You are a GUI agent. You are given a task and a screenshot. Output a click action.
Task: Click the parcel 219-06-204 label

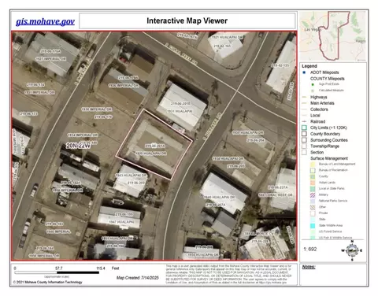(x=255, y=140)
